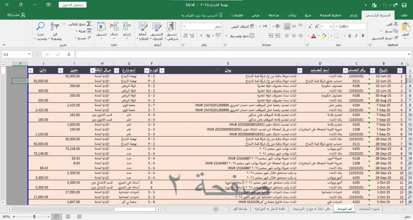Open Find and Select (بحث وتحديد)
The image size is (413, 220).
[x=40, y=31]
